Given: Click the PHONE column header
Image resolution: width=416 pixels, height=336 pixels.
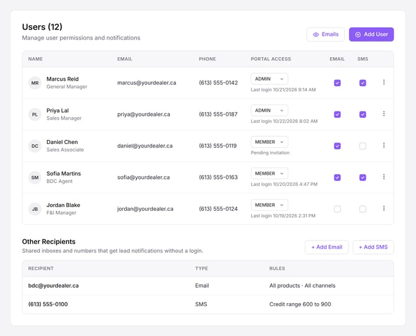Looking at the screenshot, I should (207, 59).
